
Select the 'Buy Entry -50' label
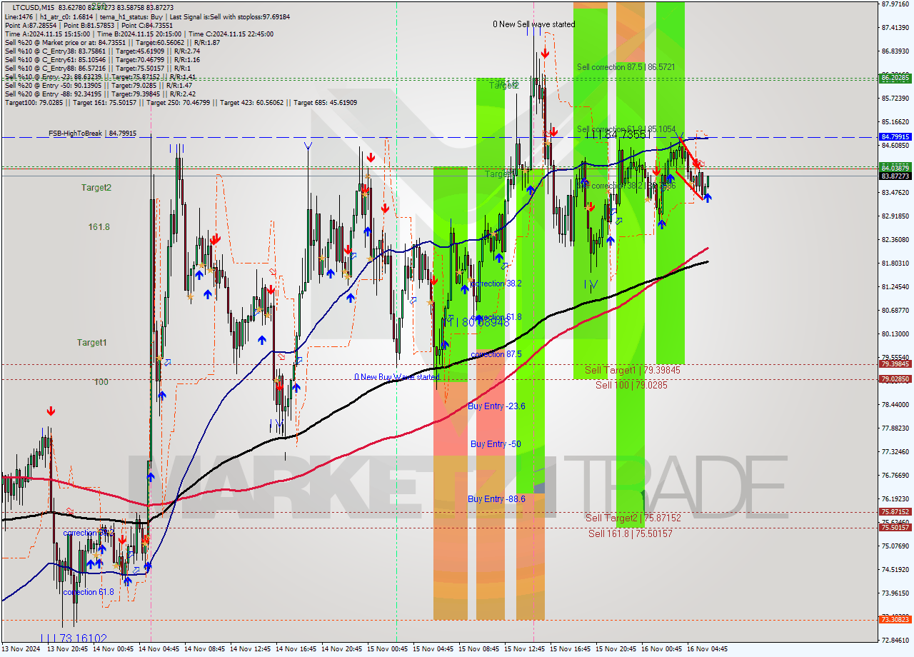pos(496,444)
